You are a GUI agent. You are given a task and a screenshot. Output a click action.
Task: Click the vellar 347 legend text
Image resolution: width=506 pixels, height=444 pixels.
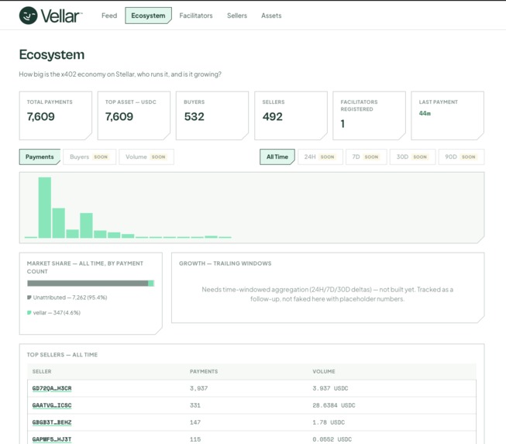(57, 312)
